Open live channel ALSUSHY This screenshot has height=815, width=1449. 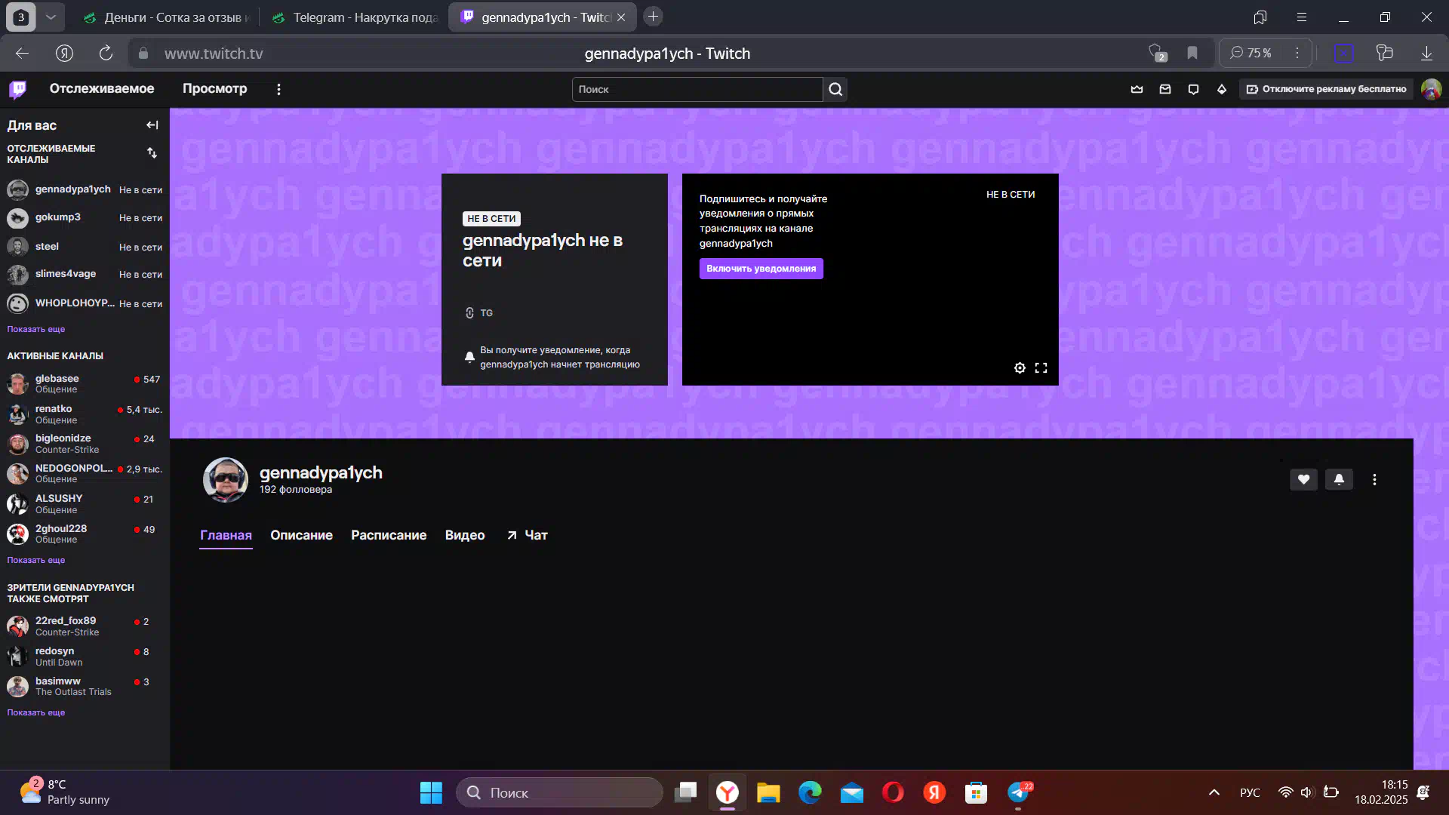[x=85, y=503]
